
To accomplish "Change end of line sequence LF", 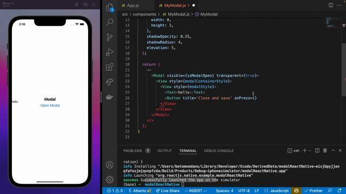I will coord(257,191).
